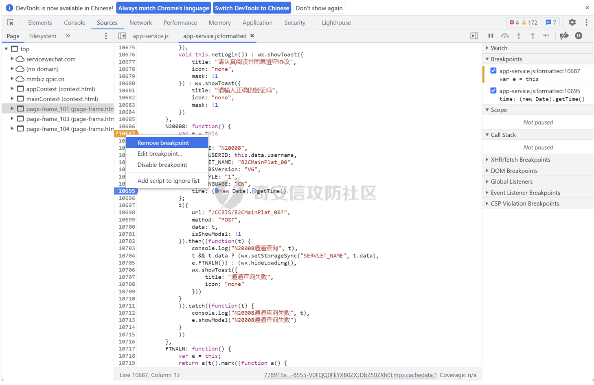
Task: Collapse the Scope section
Action: click(538, 110)
